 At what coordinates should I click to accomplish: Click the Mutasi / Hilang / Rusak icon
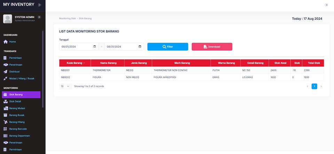(5, 79)
